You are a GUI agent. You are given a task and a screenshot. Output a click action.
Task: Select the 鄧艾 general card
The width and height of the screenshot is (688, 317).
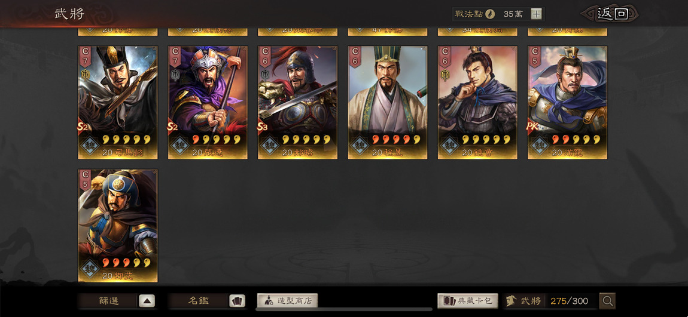tap(118, 226)
